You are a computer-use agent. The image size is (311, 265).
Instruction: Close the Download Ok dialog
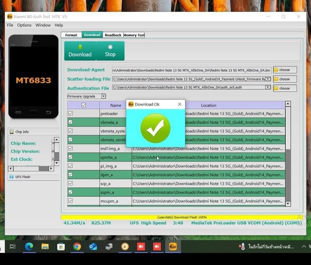click(180, 104)
